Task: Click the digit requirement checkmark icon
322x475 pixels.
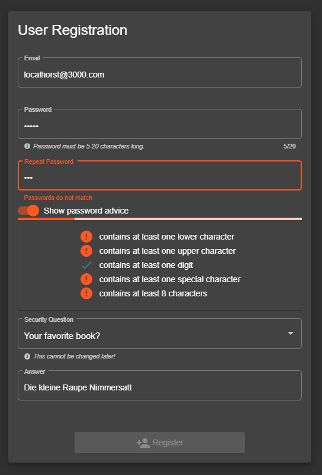Action: [86, 265]
